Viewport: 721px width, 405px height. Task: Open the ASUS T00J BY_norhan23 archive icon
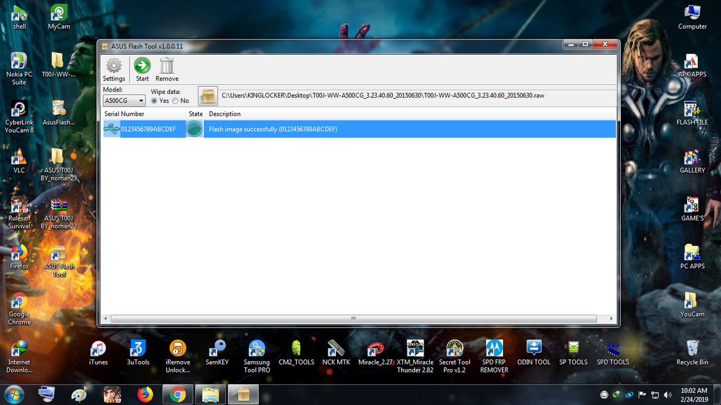[x=59, y=213]
